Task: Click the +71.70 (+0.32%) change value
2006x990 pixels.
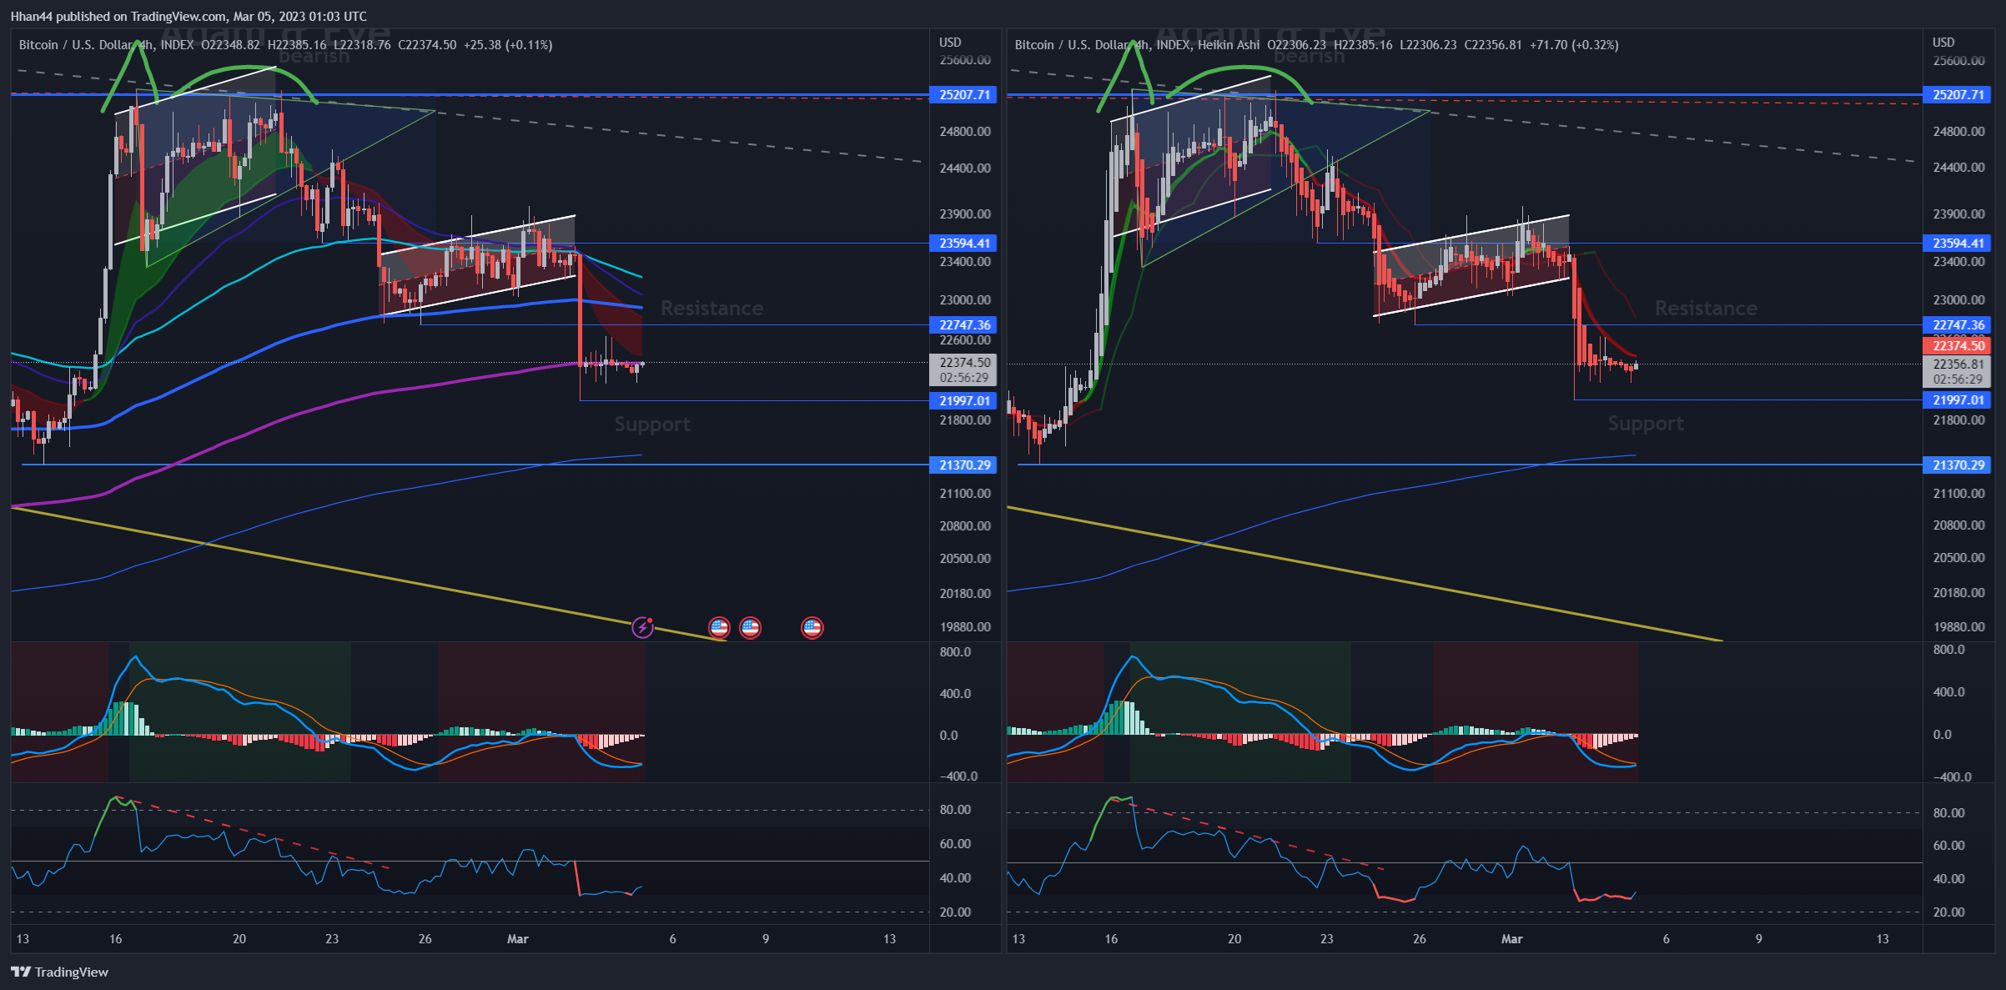Action: [x=1574, y=45]
